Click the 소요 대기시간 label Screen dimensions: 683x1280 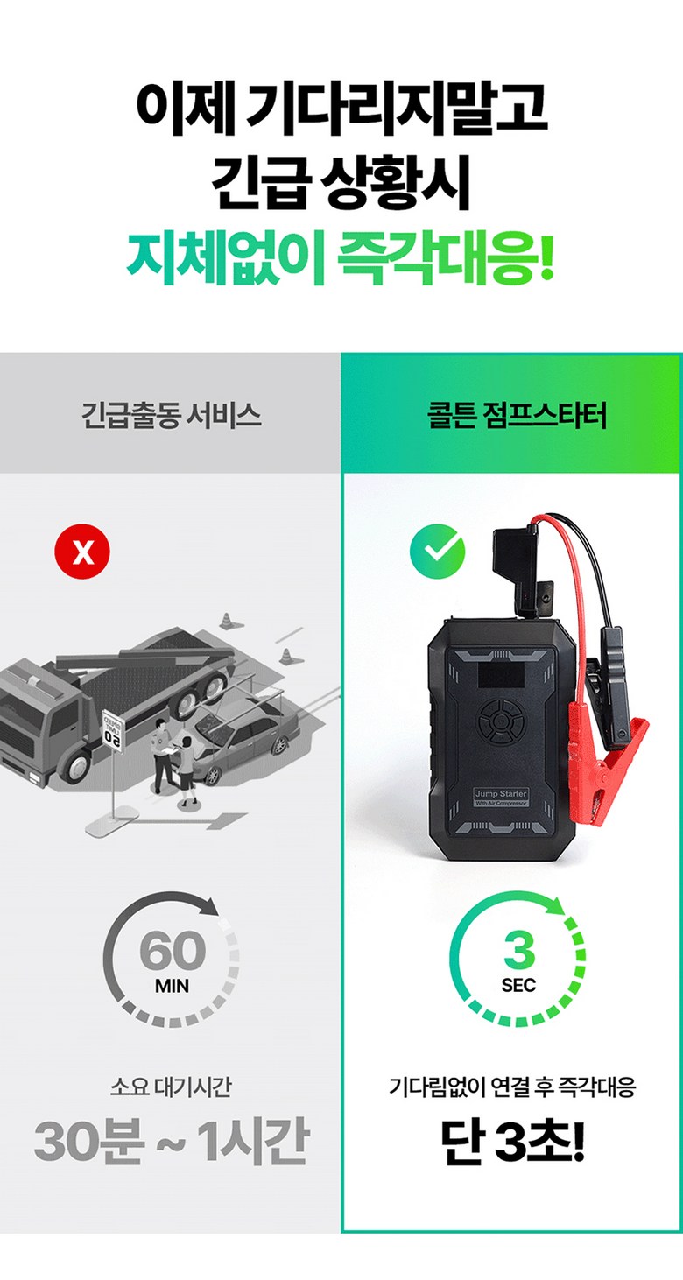coord(171,1087)
